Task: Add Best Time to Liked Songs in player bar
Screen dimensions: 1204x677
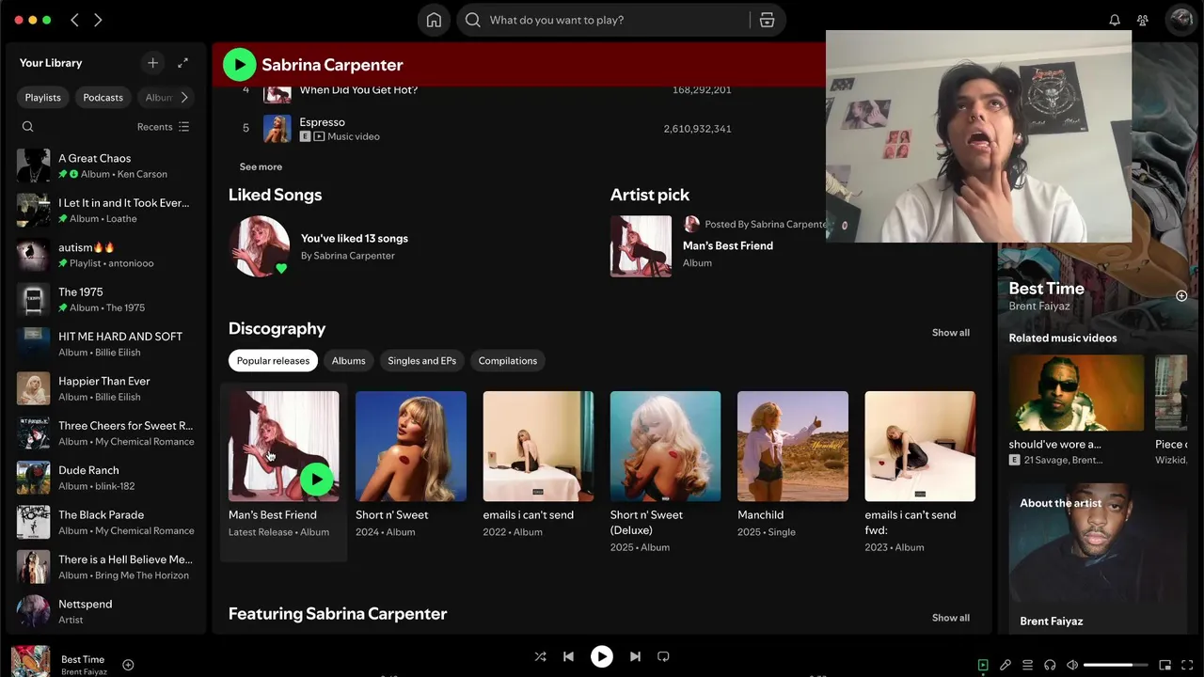Action: (128, 665)
